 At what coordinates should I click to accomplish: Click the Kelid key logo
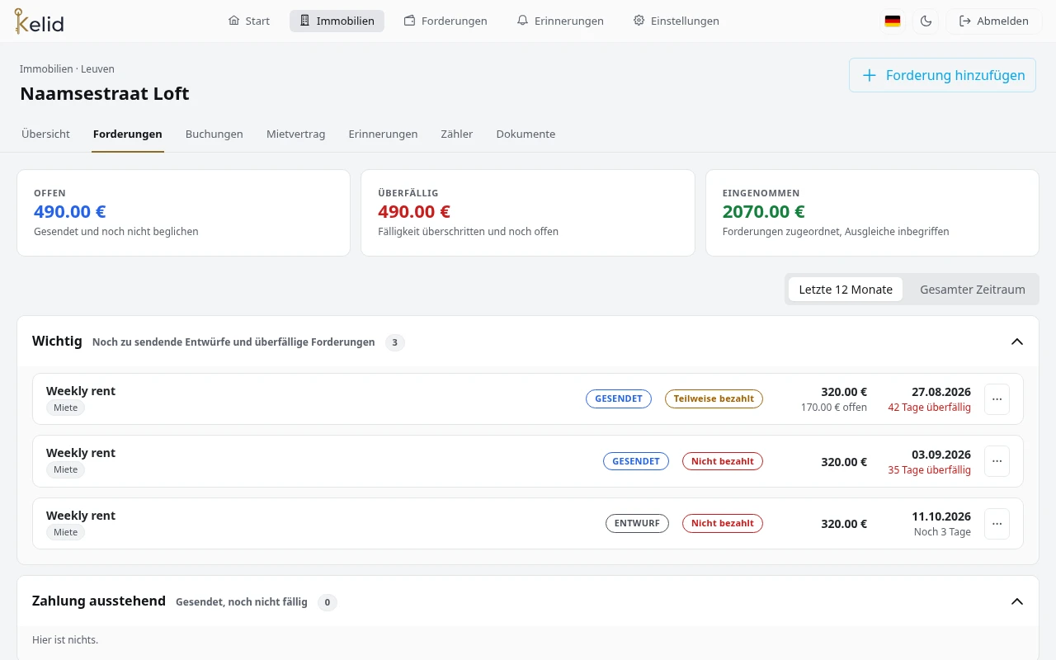coord(39,21)
